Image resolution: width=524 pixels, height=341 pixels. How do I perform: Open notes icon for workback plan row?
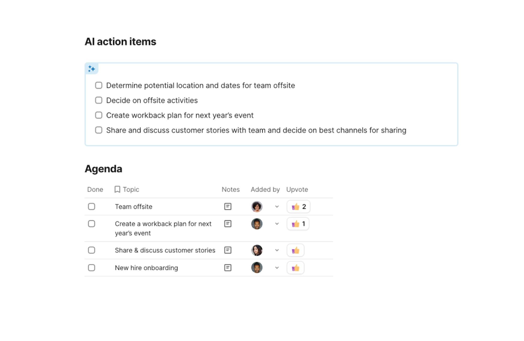pos(228,224)
